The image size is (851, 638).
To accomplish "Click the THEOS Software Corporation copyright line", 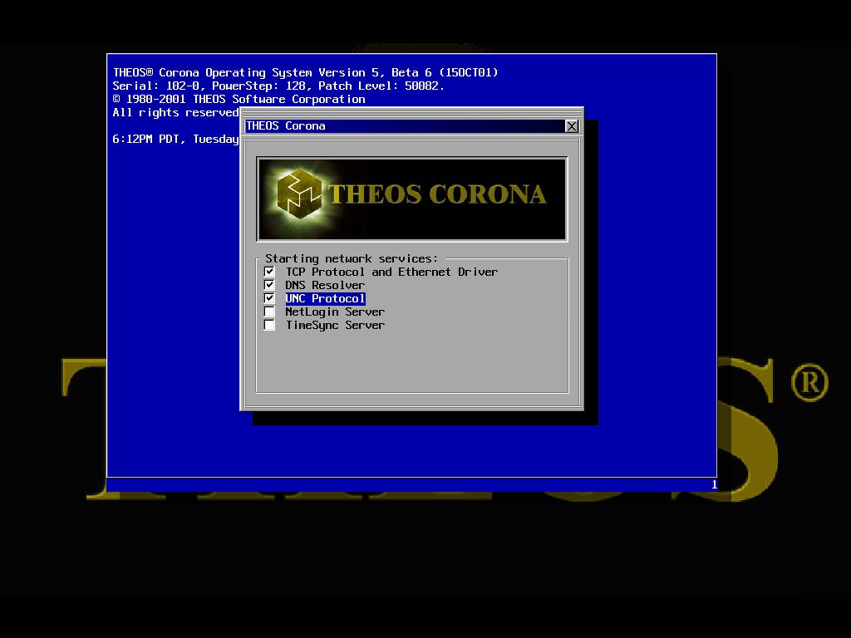I will coord(239,100).
